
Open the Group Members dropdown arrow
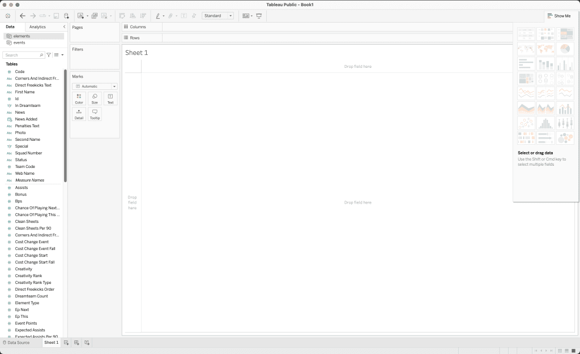click(x=176, y=16)
